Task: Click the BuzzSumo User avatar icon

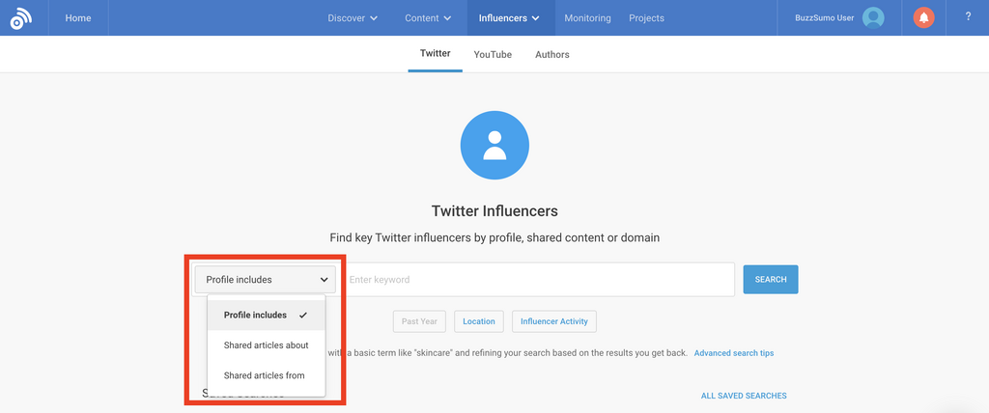Action: 873,17
